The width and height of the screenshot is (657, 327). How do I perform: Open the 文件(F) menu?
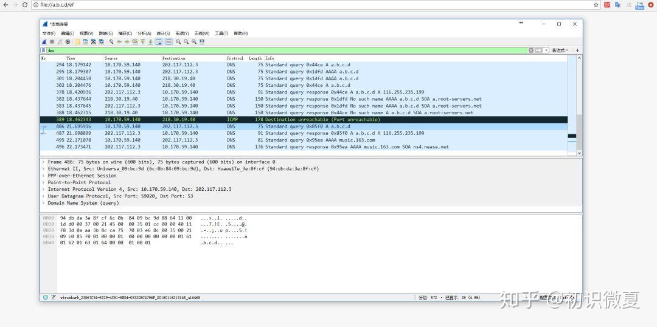[x=49, y=33]
